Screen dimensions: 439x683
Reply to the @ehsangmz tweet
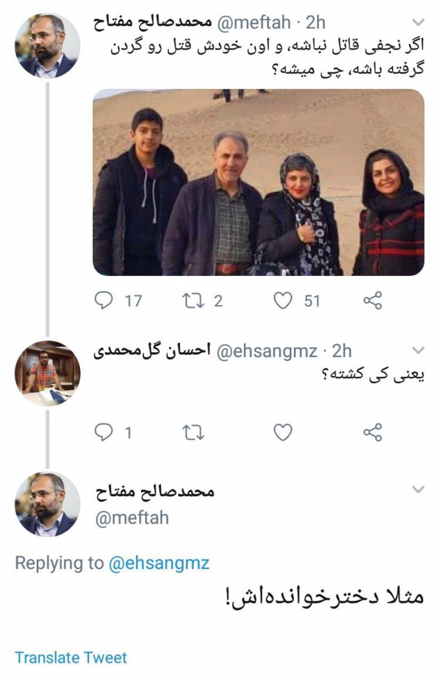click(104, 433)
